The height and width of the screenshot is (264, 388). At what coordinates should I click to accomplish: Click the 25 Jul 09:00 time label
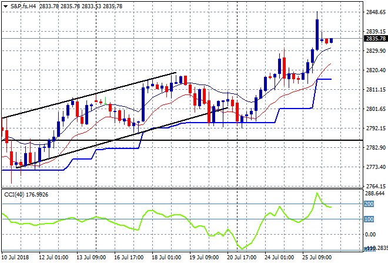[317, 258]
